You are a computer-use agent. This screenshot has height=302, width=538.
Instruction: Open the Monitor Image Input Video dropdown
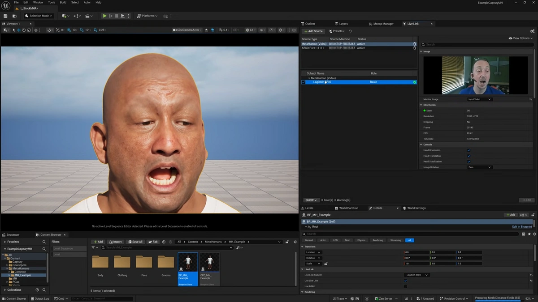(479, 99)
